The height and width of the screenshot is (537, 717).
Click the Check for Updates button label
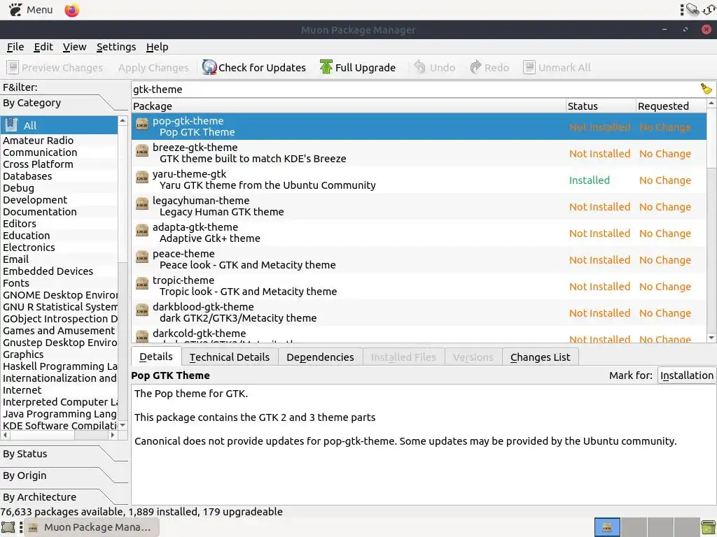tap(262, 68)
